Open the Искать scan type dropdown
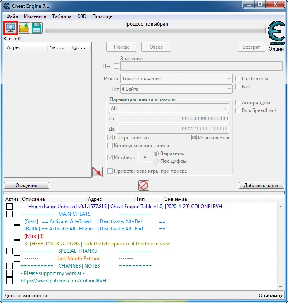Image resolution: width=288 pixels, height=303 pixels. click(176, 79)
